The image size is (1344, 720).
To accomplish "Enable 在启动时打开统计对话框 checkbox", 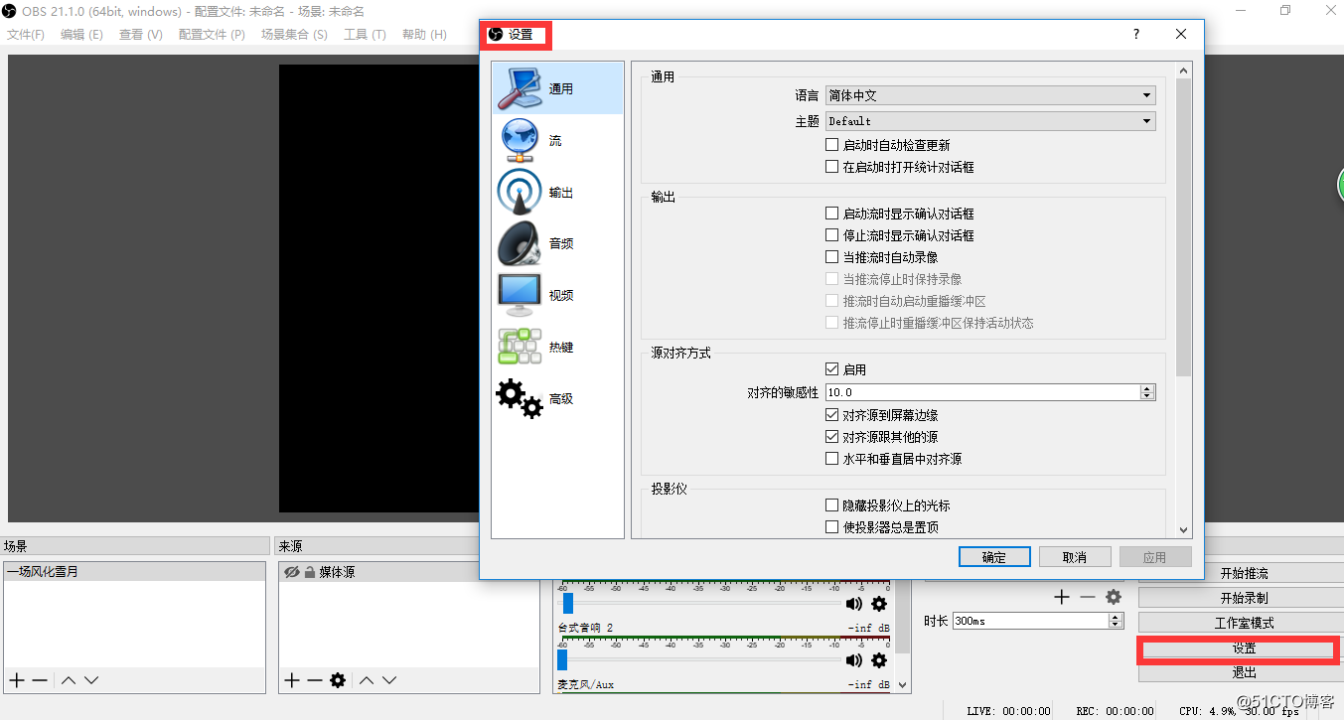I will click(x=832, y=167).
